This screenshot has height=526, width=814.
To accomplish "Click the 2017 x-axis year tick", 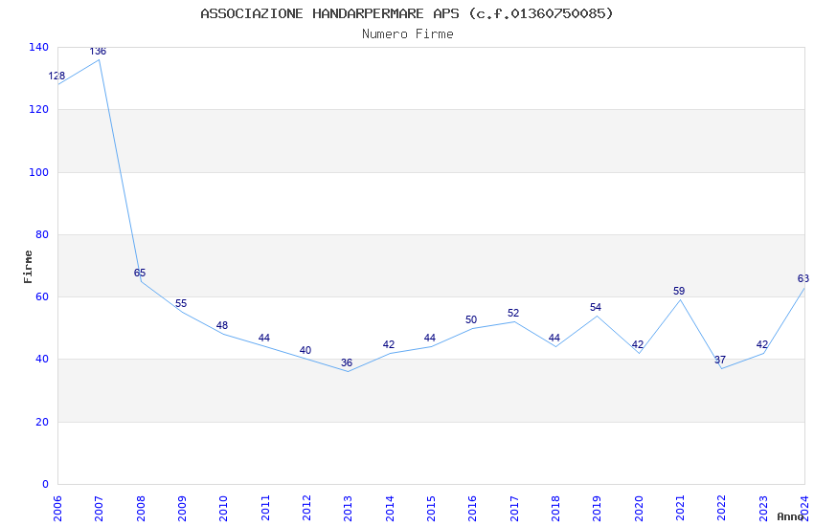I will (x=514, y=509).
